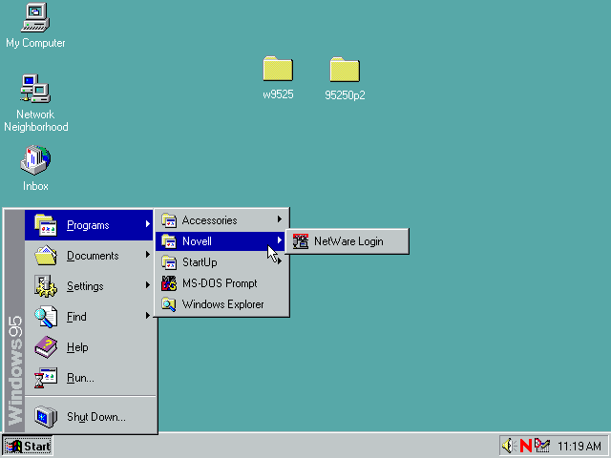Select the 95250p2 folder on desktop
The image size is (611, 458).
345,78
